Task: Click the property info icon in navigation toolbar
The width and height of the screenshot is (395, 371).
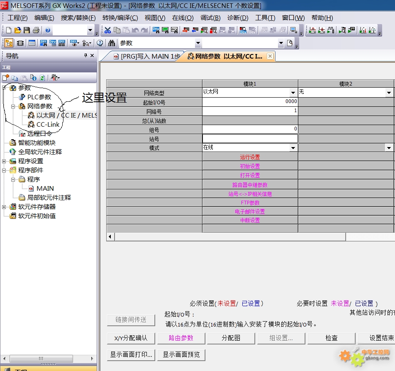Action: point(33,78)
